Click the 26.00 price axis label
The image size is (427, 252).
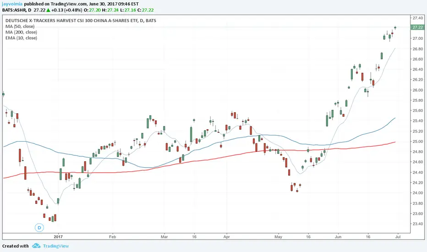[417, 90]
